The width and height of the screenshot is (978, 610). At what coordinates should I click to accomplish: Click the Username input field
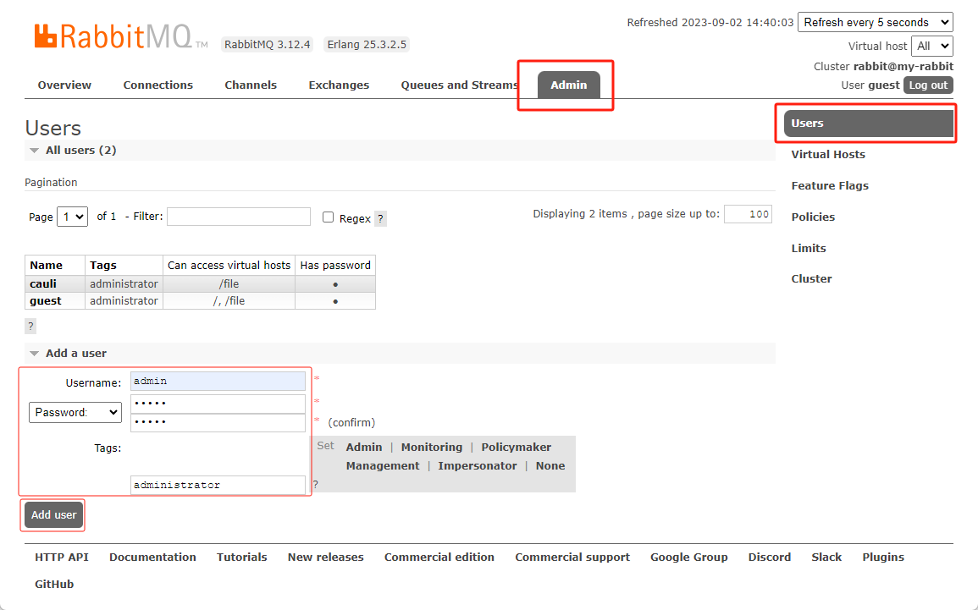pyautogui.click(x=218, y=381)
